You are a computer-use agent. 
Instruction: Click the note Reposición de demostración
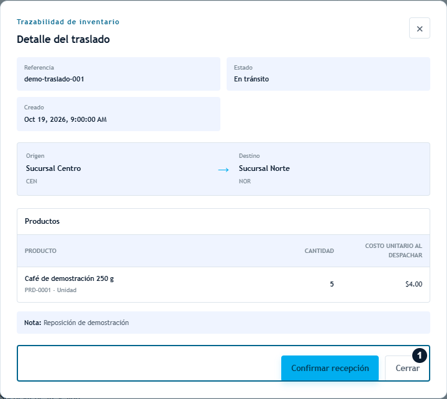[x=86, y=323]
